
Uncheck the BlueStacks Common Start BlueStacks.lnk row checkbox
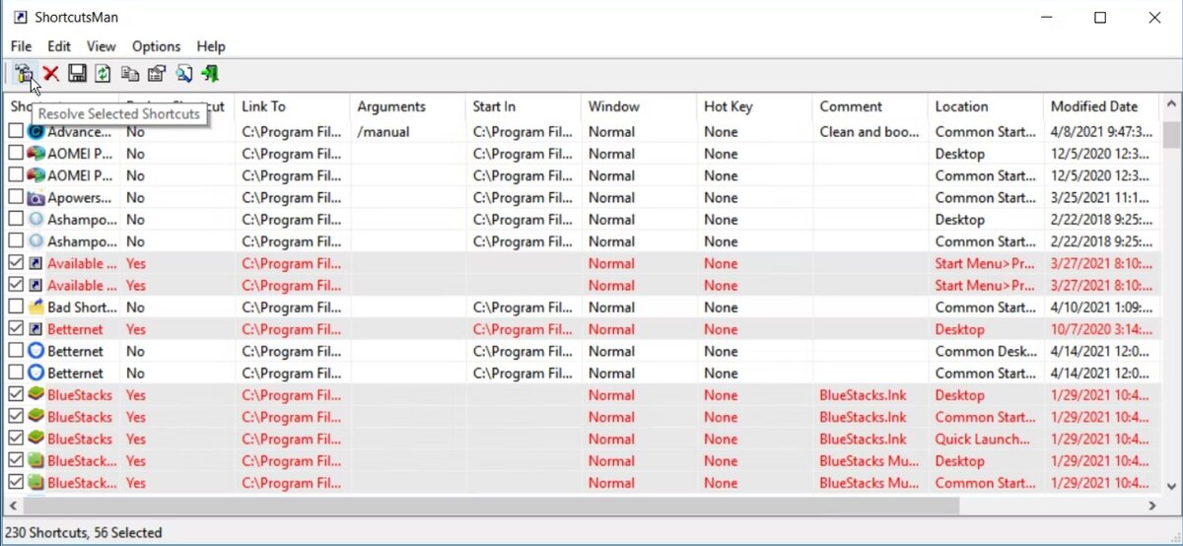click(x=16, y=417)
